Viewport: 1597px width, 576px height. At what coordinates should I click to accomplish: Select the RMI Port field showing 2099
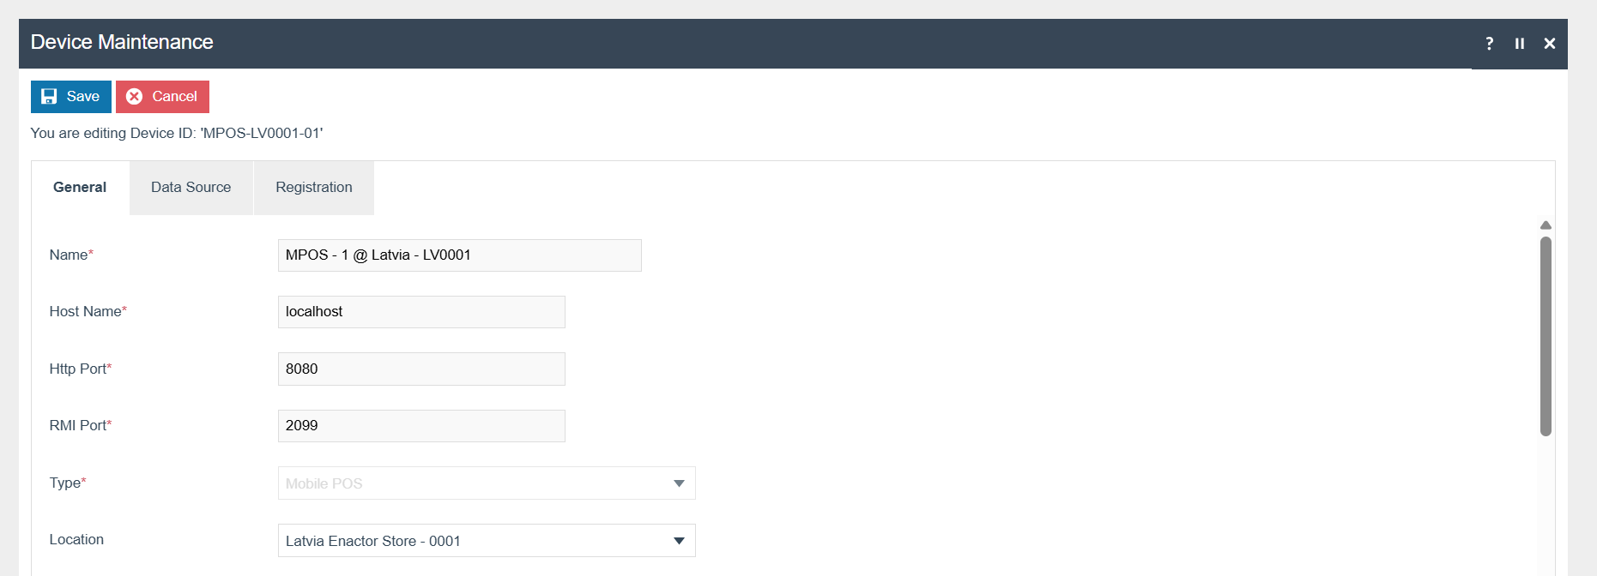[x=421, y=426]
